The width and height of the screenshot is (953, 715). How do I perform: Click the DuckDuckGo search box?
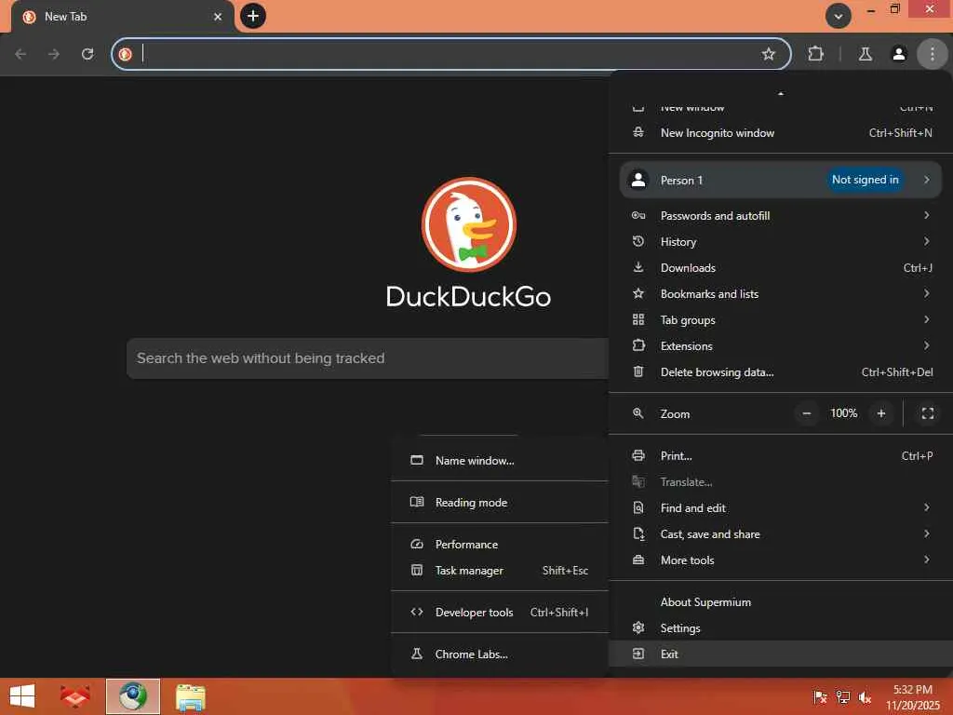[x=367, y=358]
